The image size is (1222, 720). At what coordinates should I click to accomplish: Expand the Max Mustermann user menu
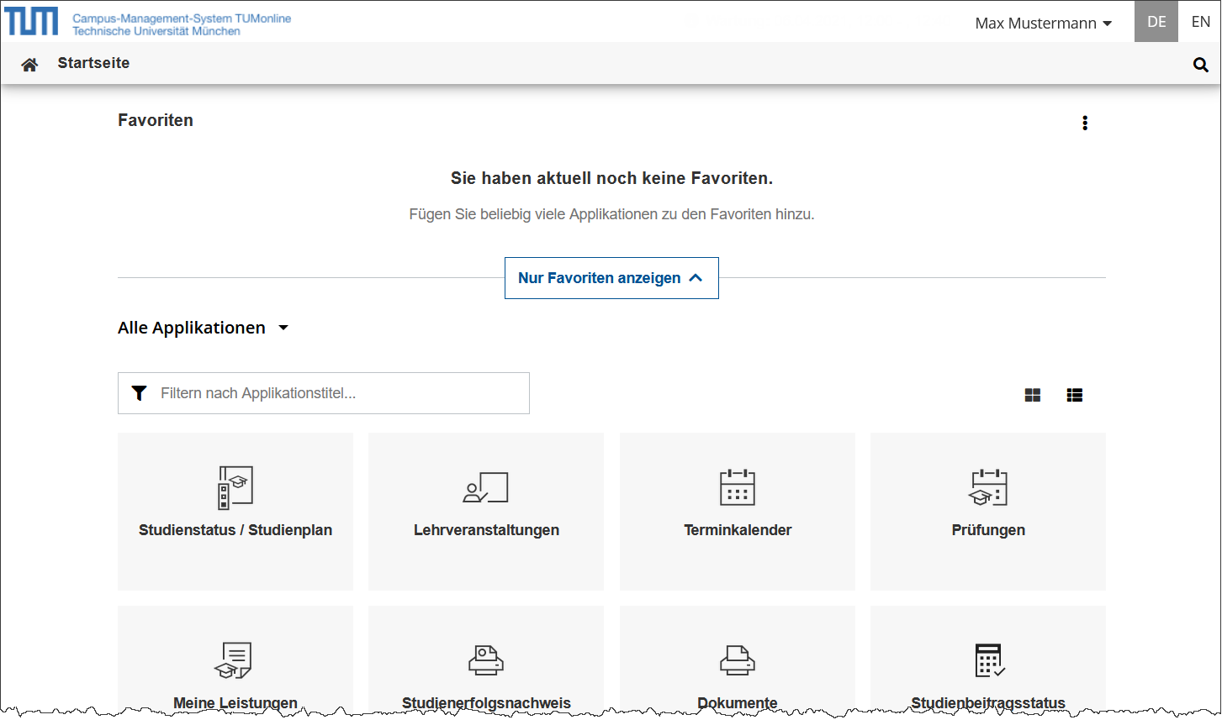[1043, 24]
